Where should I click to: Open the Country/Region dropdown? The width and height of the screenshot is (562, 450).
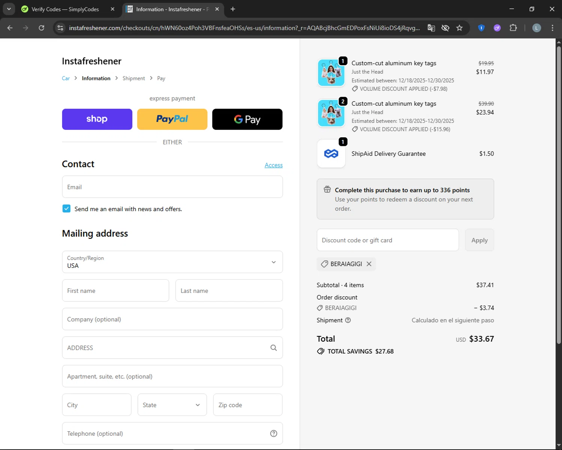[172, 262]
